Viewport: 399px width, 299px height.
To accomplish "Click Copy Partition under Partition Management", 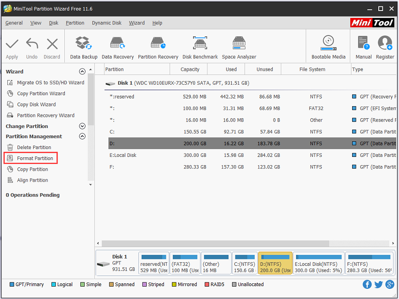I will click(x=28, y=169).
